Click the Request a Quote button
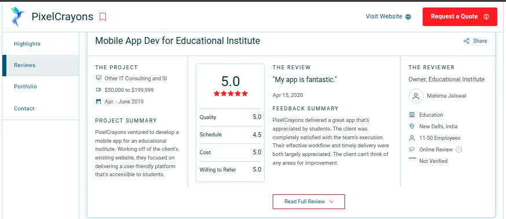506x219 pixels. [x=460, y=17]
